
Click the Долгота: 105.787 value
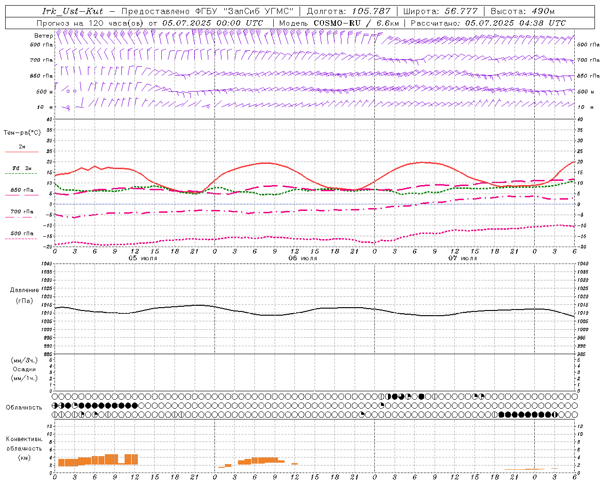coord(349,12)
